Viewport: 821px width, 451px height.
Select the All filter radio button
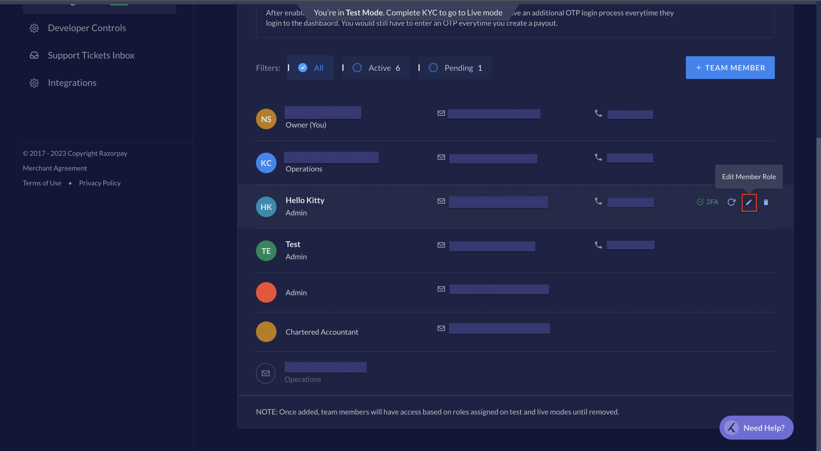[x=303, y=68]
